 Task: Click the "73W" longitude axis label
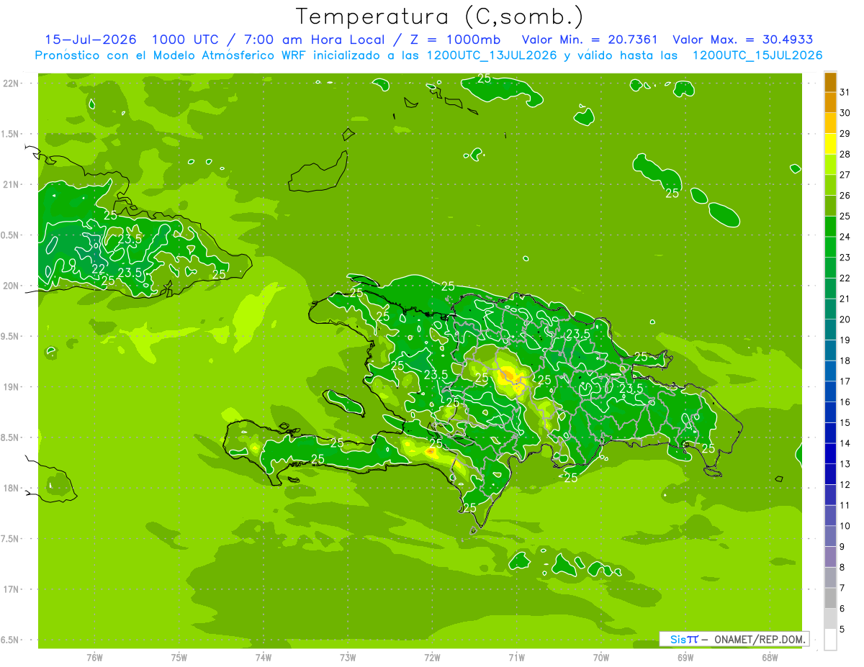[x=348, y=657]
